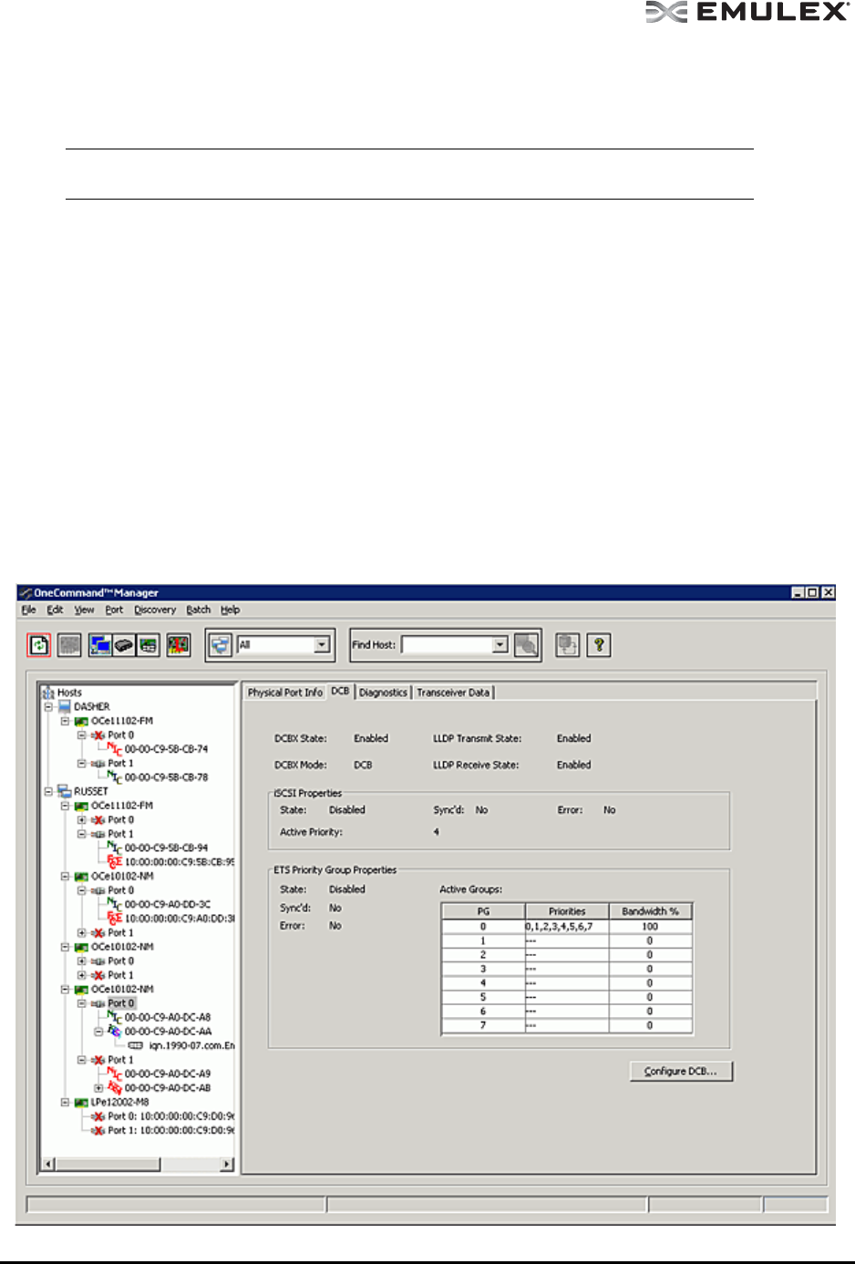Click the black adapter-shaped toolbar icon
This screenshot has width=855, height=1264.
tap(124, 645)
